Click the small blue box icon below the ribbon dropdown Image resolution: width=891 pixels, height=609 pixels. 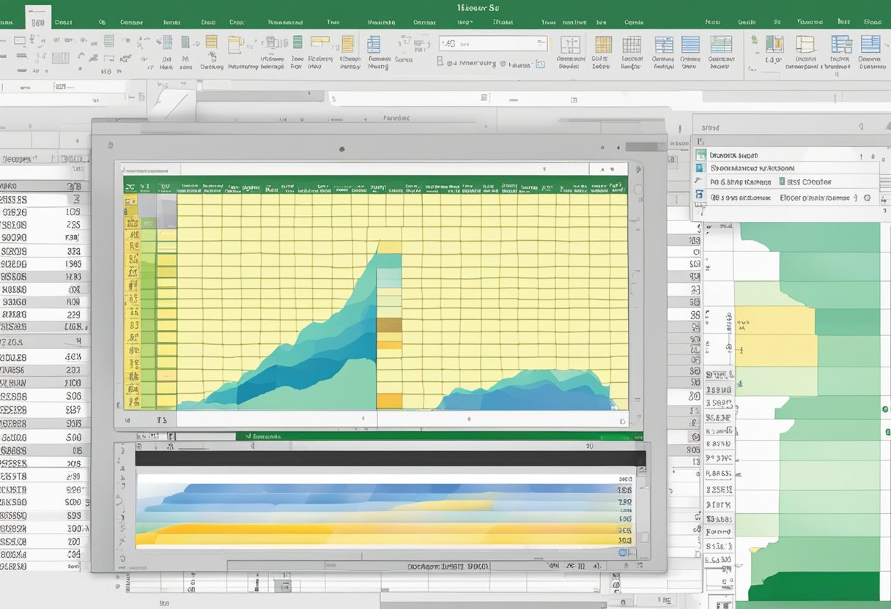(x=540, y=64)
